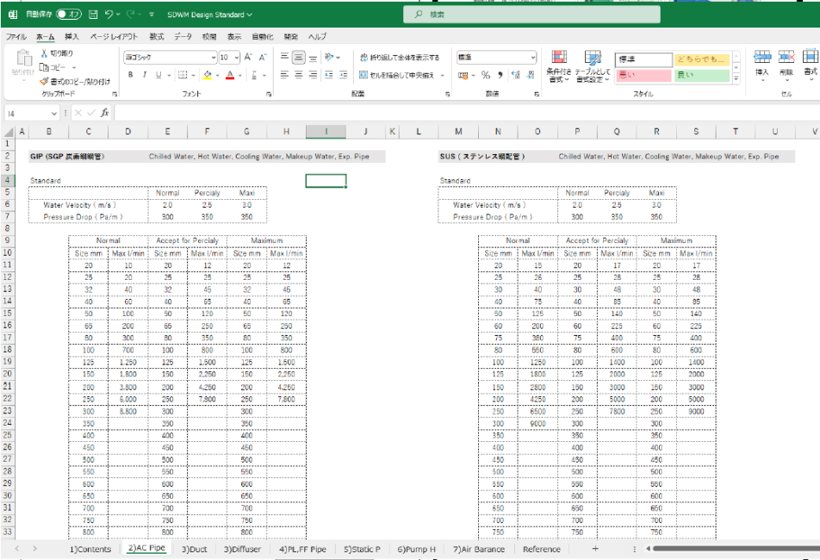Open the 挿入 (Insert) ribbon tab
Viewport: 820px width, 560px height.
point(71,37)
